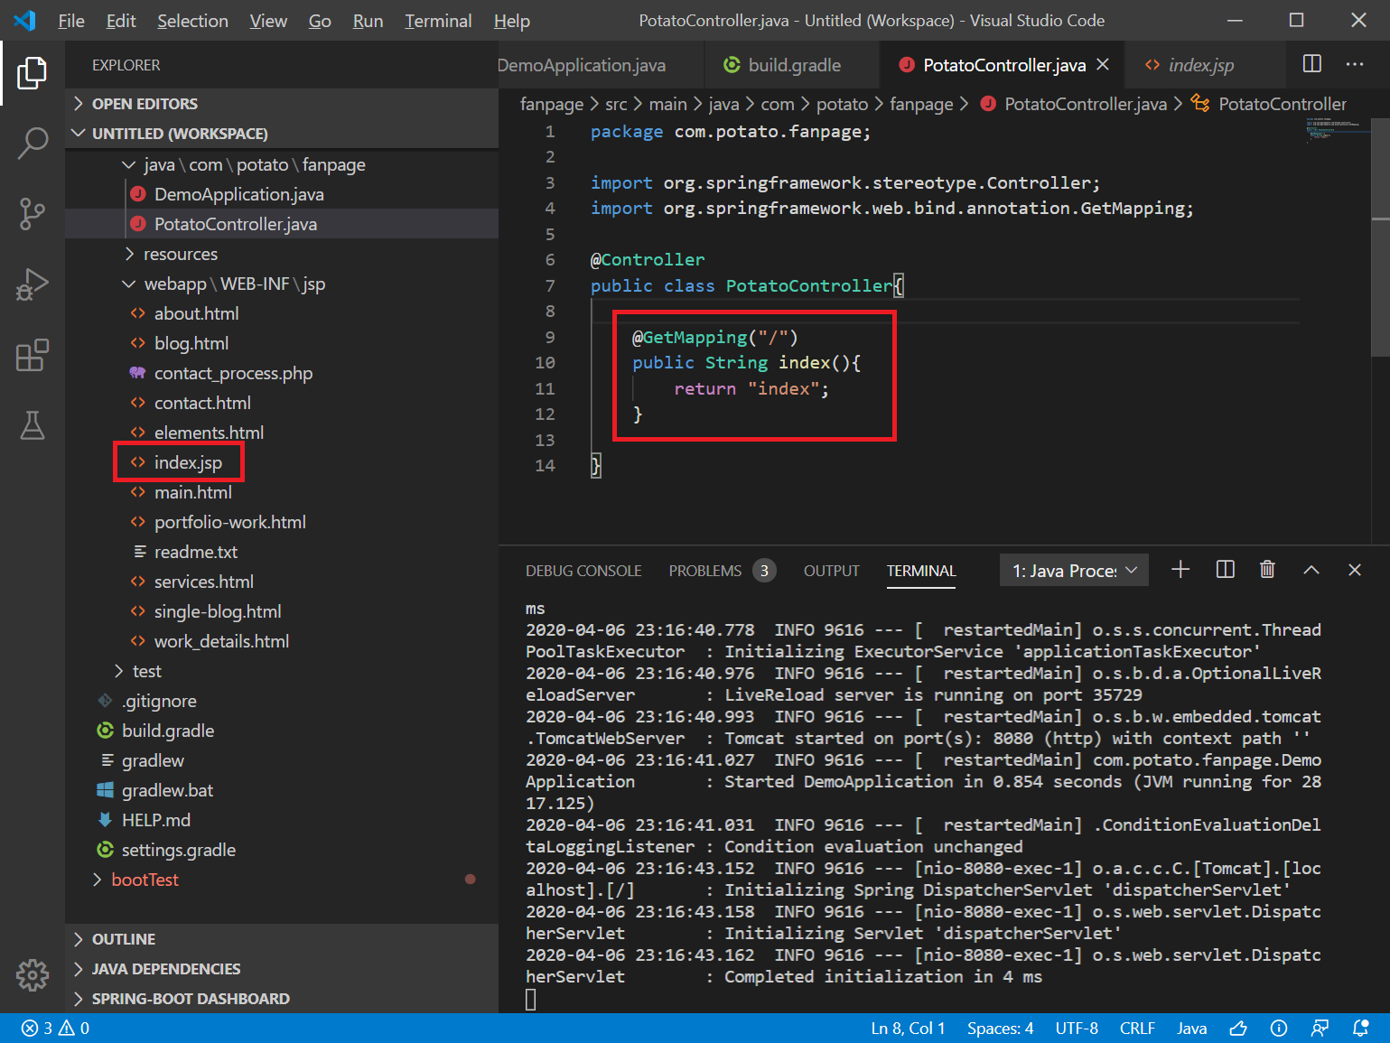The width and height of the screenshot is (1390, 1043).
Task: Click the feedback icon in status bar
Action: [x=1320, y=1029]
